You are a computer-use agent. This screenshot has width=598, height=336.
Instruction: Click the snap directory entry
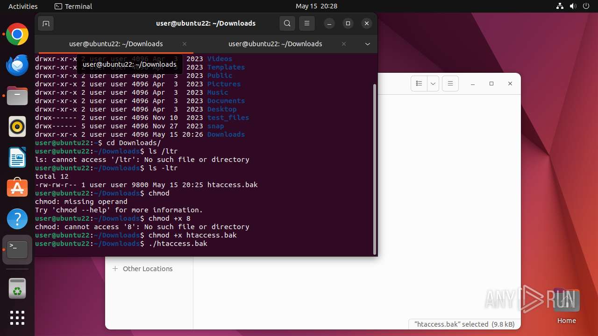click(x=215, y=126)
